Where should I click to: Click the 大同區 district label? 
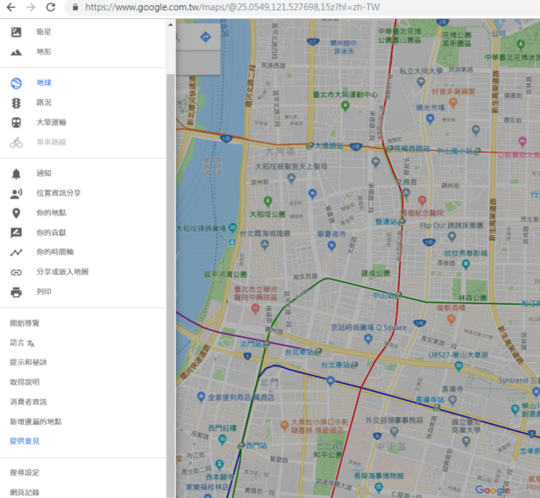(x=280, y=151)
